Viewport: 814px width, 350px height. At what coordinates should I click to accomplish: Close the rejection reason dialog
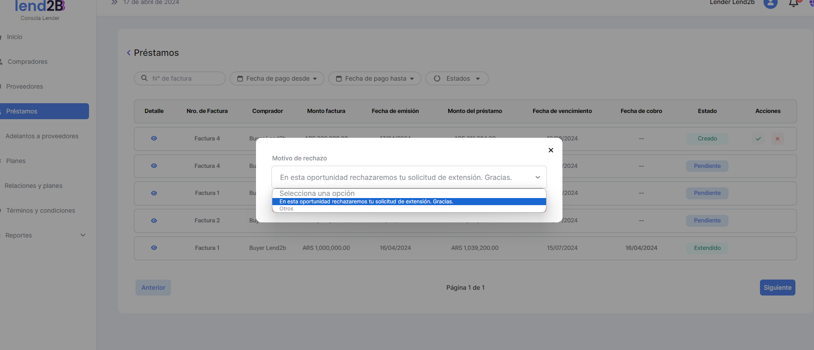pos(550,150)
